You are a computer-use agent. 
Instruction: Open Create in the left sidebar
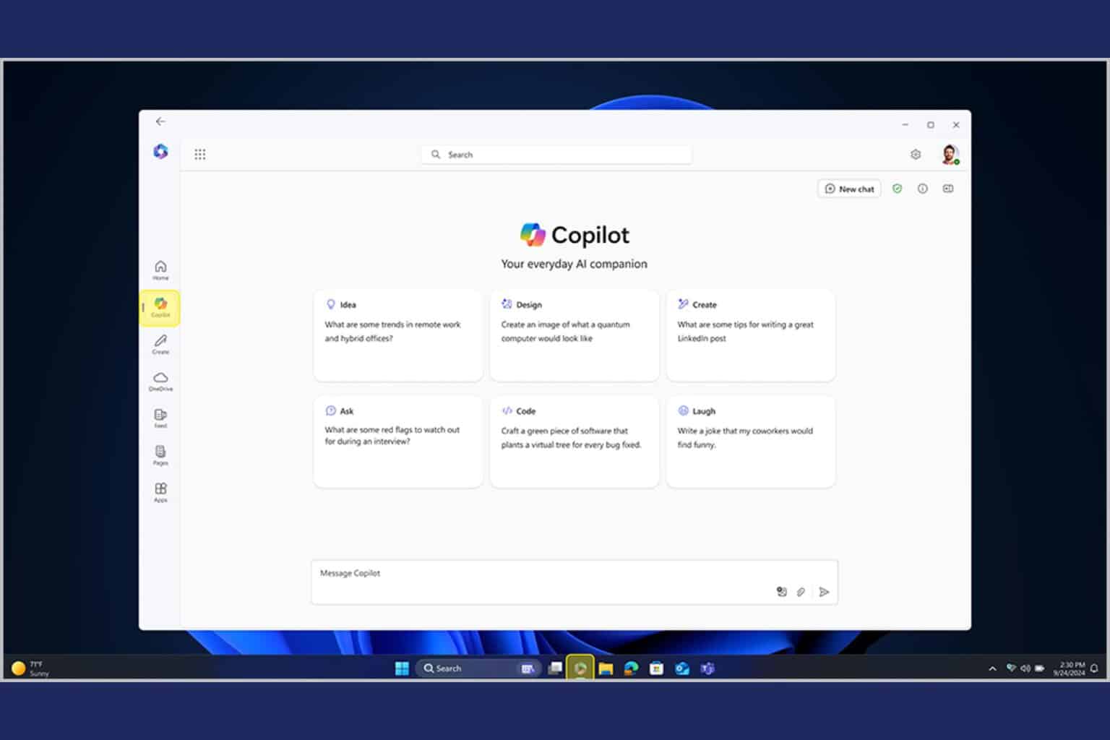click(x=160, y=345)
